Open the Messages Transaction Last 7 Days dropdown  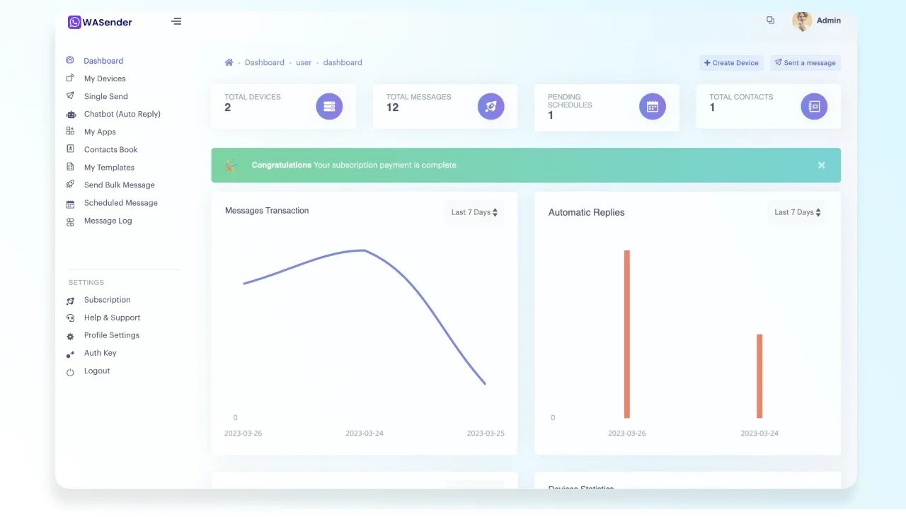(474, 212)
